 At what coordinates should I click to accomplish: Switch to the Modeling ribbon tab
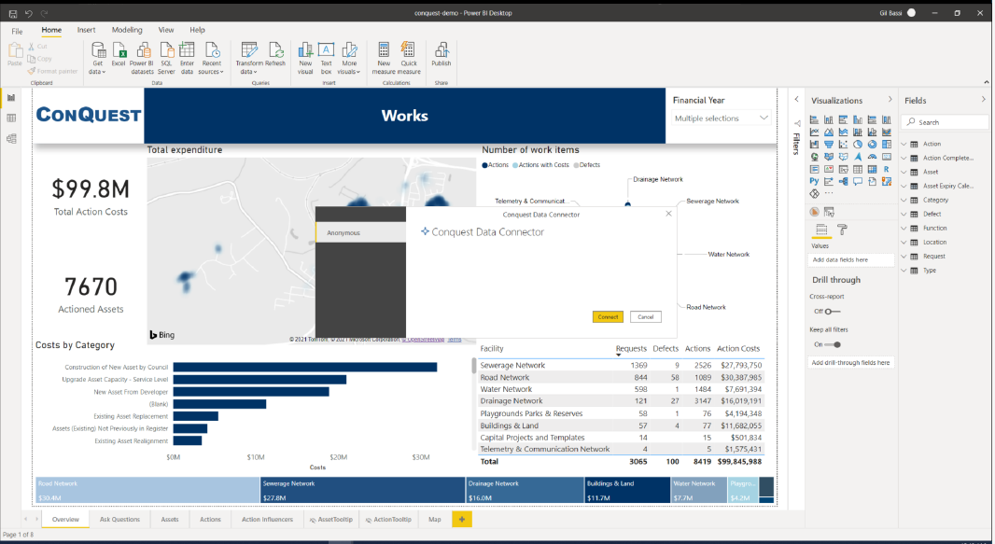coord(127,30)
